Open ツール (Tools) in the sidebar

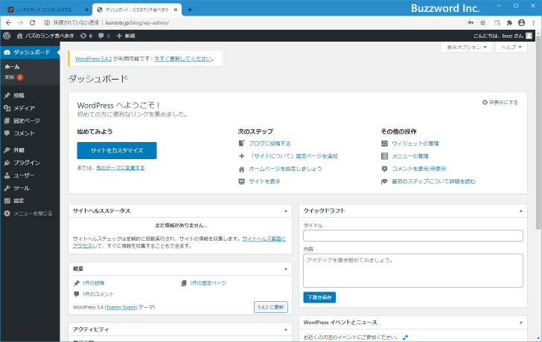tap(22, 188)
